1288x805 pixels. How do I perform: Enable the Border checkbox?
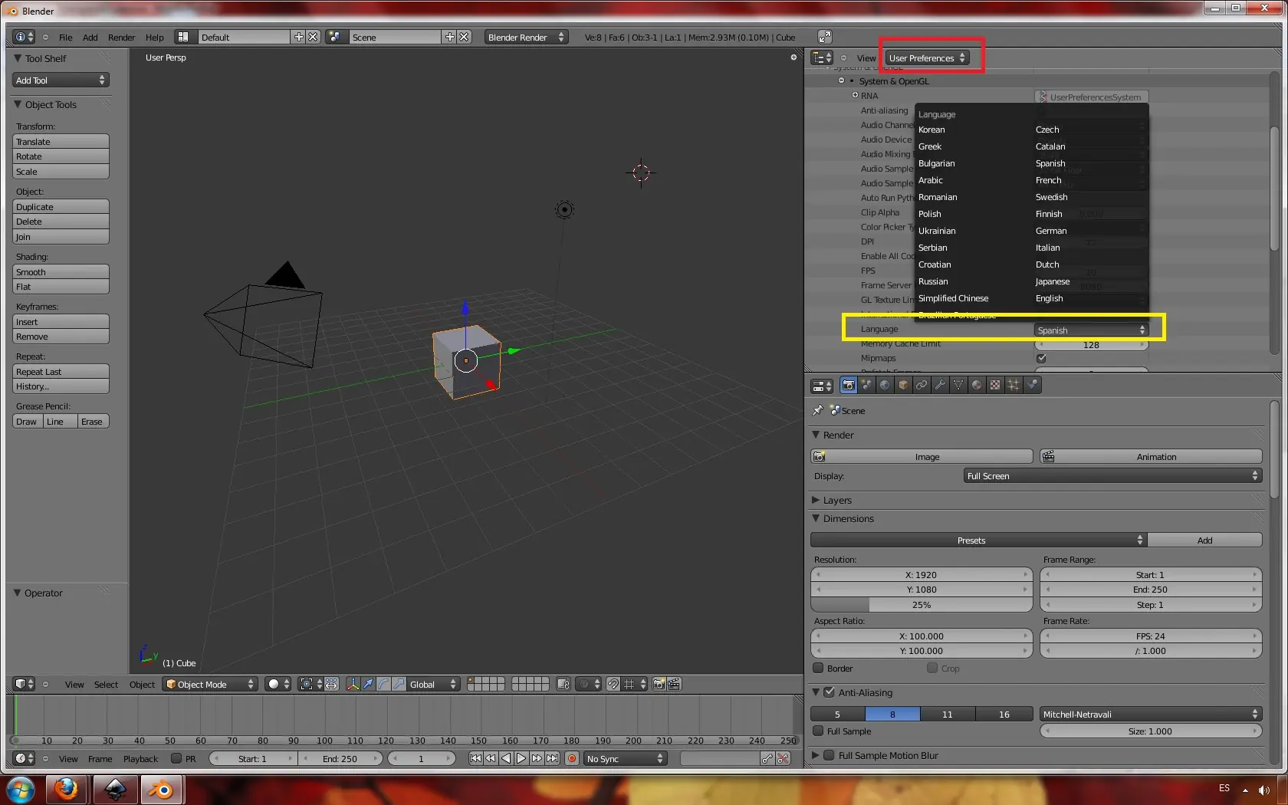click(818, 668)
